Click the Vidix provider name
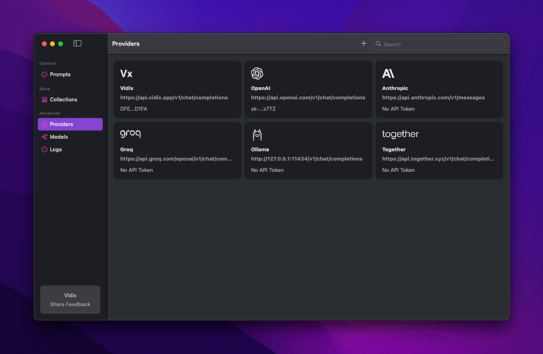Image resolution: width=543 pixels, height=354 pixels. coord(127,88)
